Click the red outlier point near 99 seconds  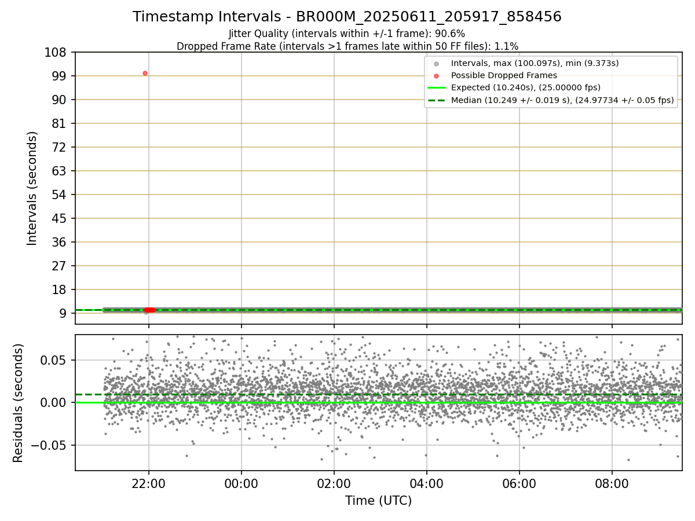(145, 73)
